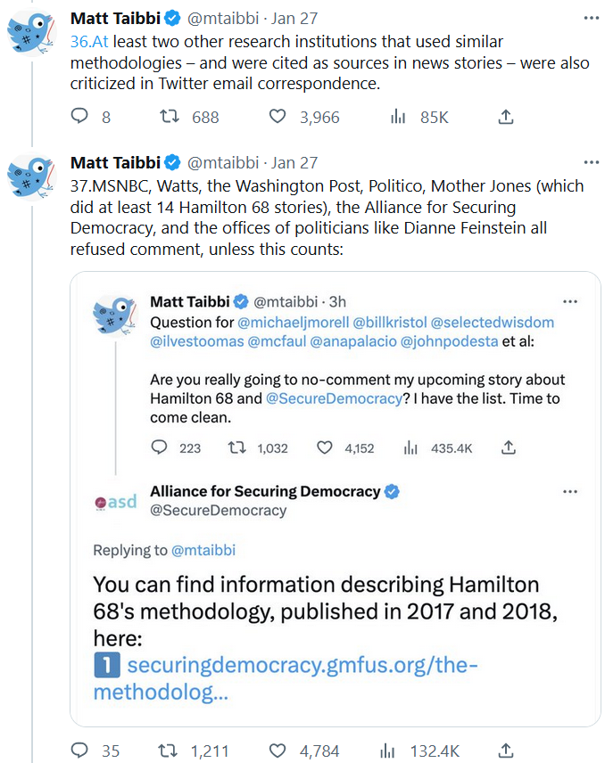Reply to tweet 37 with 35 comments

[80, 751]
